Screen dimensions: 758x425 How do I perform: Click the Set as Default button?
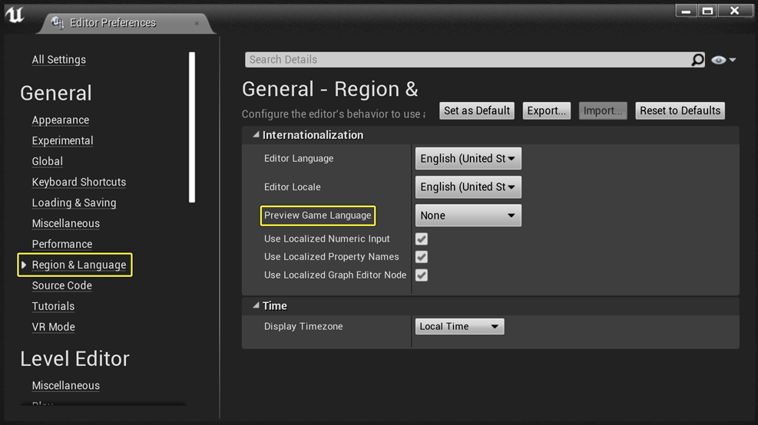click(477, 110)
